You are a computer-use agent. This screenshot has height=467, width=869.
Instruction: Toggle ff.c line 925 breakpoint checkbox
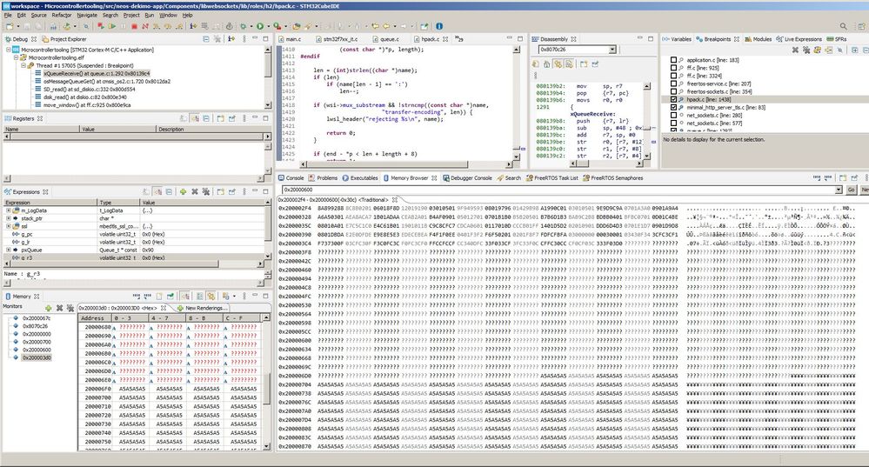[674, 68]
